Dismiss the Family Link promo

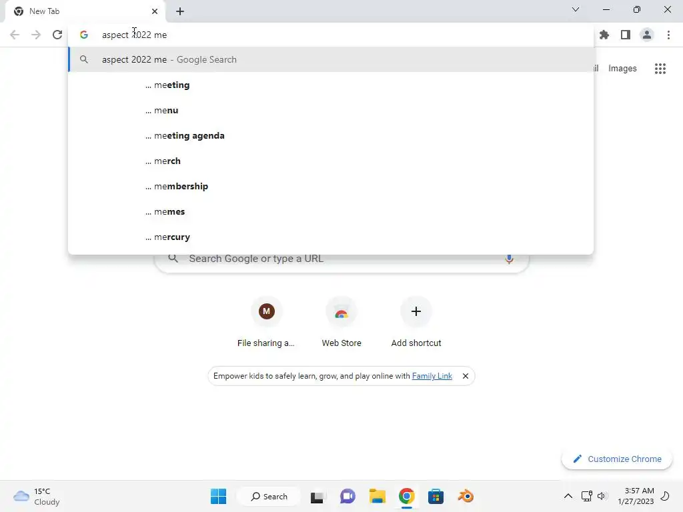coord(465,376)
